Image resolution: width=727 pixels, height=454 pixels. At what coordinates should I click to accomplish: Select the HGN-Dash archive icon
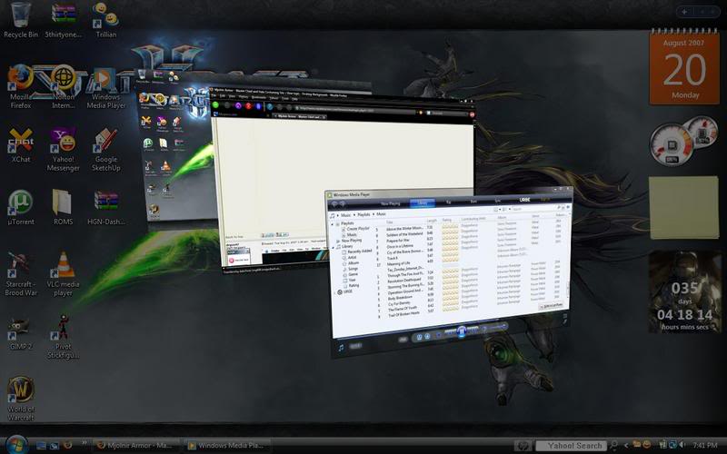106,208
